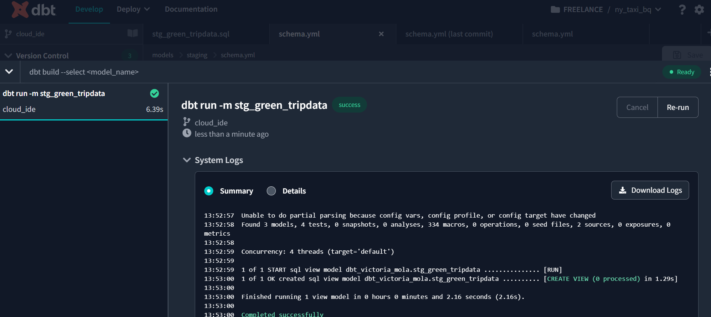Select the Details radio option
This screenshot has width=711, height=317.
point(271,191)
